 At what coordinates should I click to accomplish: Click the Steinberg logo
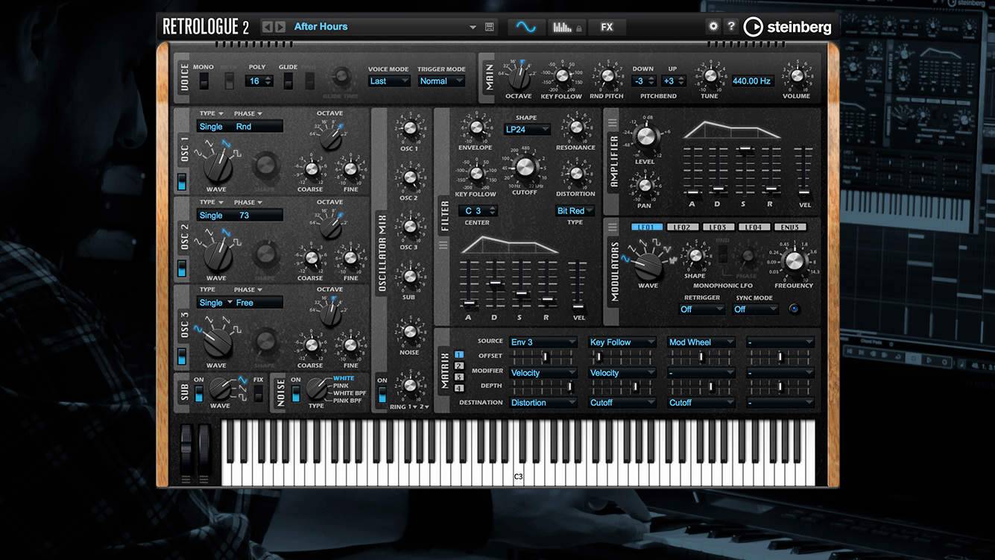pyautogui.click(x=789, y=27)
